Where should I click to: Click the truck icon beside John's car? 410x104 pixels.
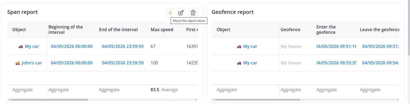18,63
